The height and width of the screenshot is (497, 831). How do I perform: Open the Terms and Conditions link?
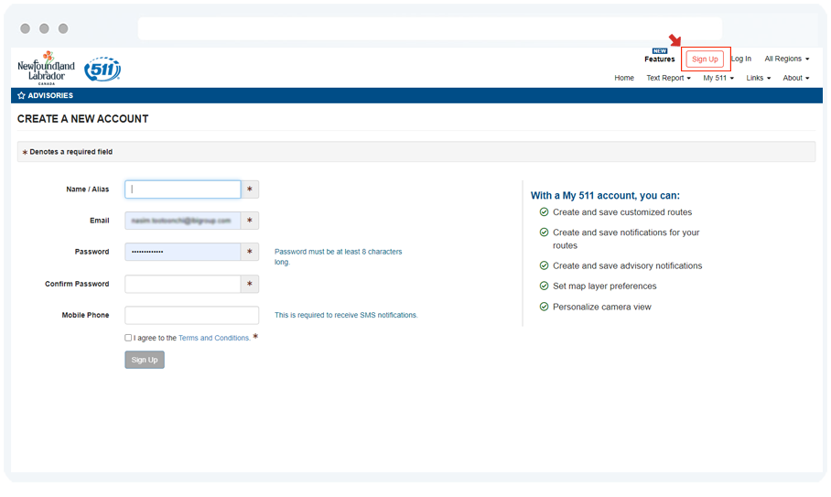pyautogui.click(x=214, y=338)
